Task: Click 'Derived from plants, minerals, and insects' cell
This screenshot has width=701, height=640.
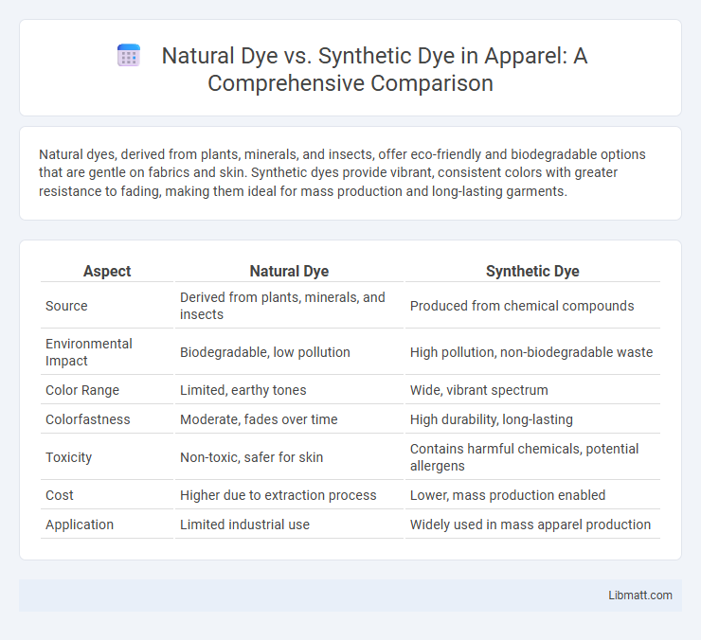Action: (x=282, y=306)
